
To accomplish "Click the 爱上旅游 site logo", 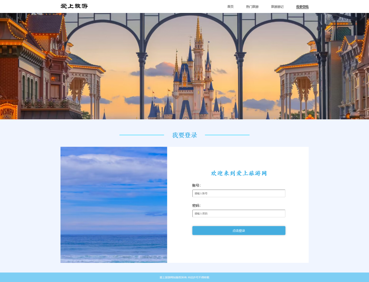I will click(74, 6).
